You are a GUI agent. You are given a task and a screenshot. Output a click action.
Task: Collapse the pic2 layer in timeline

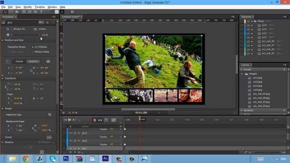(71, 141)
